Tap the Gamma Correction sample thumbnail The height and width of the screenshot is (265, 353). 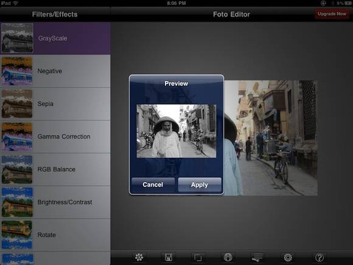point(17,136)
